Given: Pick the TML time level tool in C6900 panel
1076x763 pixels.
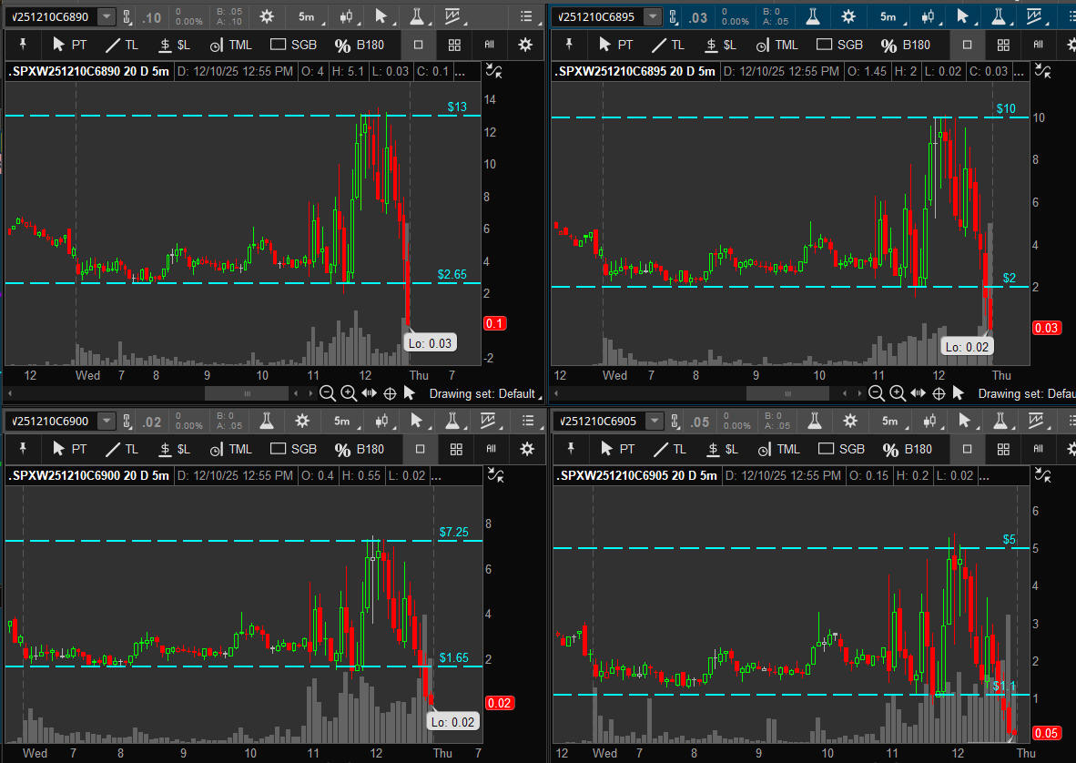Looking at the screenshot, I should point(230,449).
